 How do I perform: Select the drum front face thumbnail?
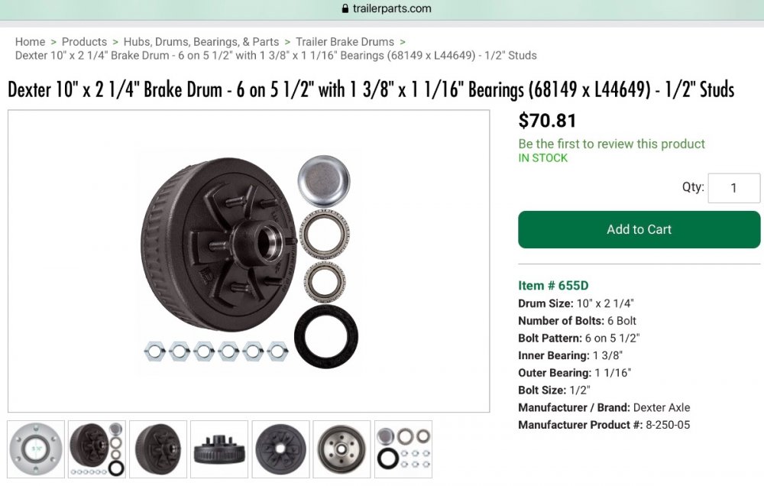pyautogui.click(x=342, y=449)
